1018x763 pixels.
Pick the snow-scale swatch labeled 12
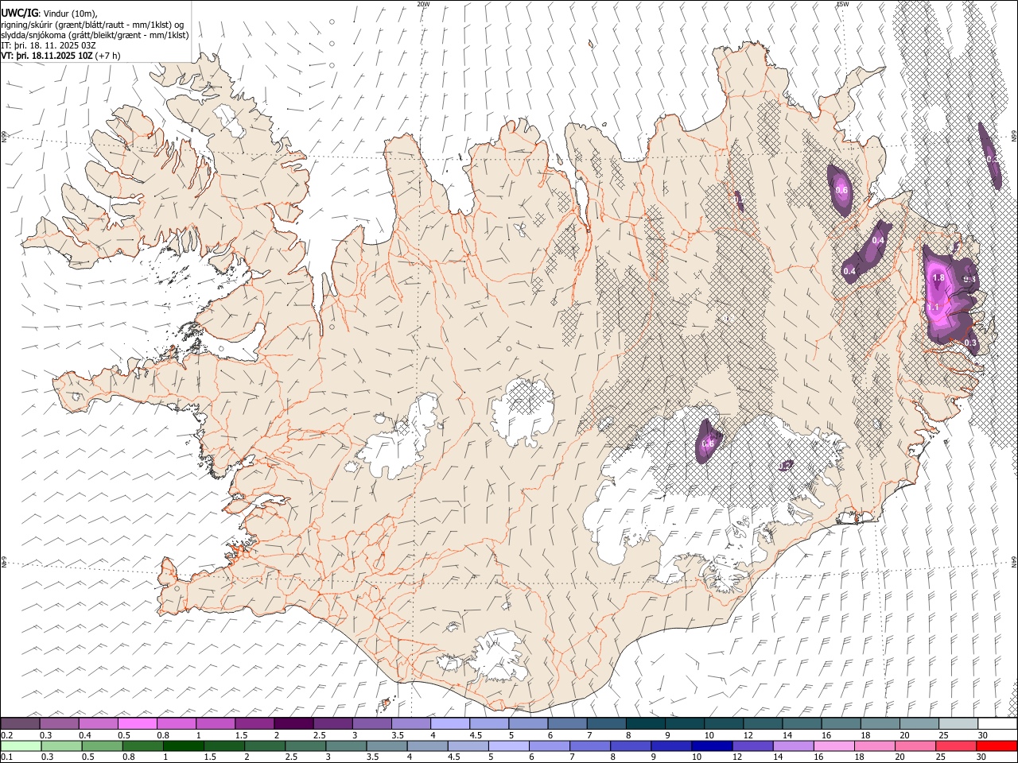(x=763, y=723)
